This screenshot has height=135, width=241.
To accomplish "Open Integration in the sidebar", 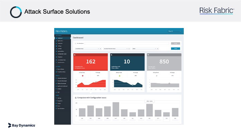I will point(60,101).
